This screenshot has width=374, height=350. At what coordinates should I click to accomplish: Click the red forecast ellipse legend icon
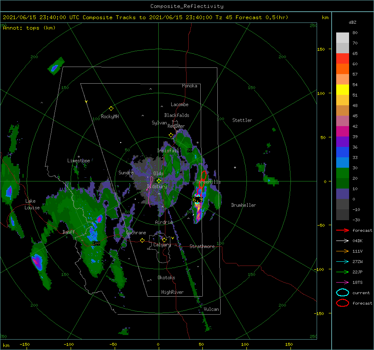coord(342,303)
